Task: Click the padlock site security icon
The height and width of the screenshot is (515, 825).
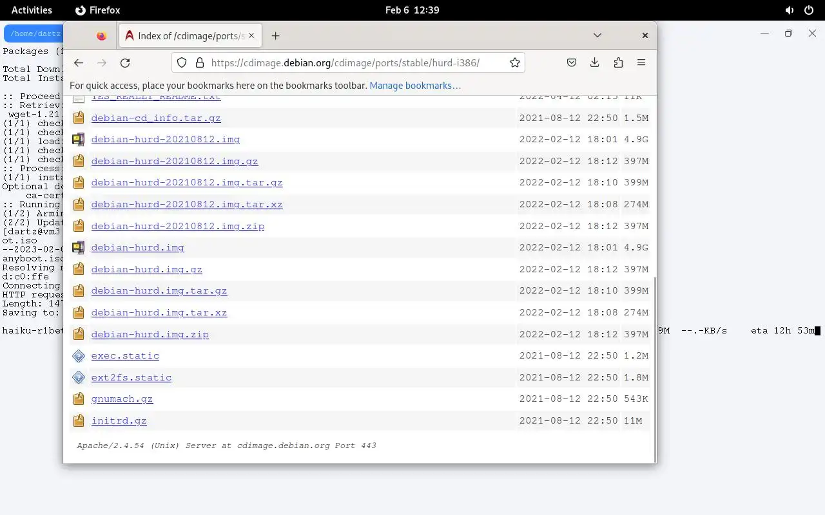Action: click(200, 62)
